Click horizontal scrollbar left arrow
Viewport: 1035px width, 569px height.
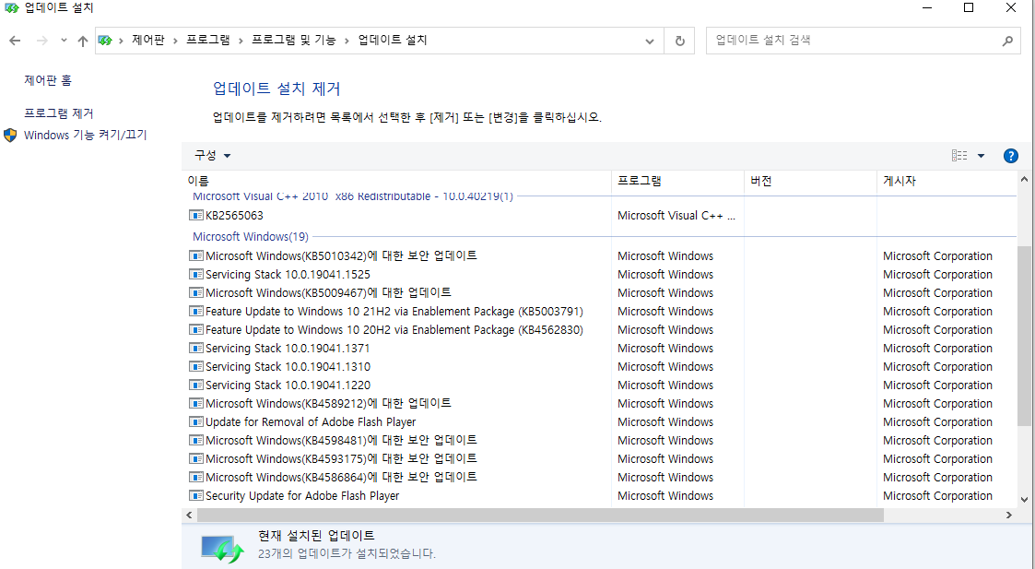pos(190,515)
